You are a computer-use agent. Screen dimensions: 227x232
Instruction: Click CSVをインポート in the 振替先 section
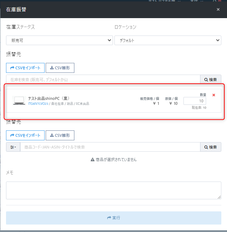[25, 135]
